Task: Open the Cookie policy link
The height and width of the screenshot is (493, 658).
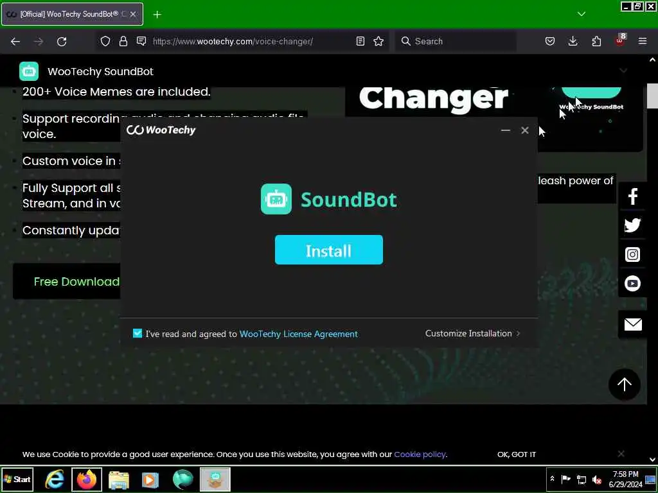Action: point(420,454)
